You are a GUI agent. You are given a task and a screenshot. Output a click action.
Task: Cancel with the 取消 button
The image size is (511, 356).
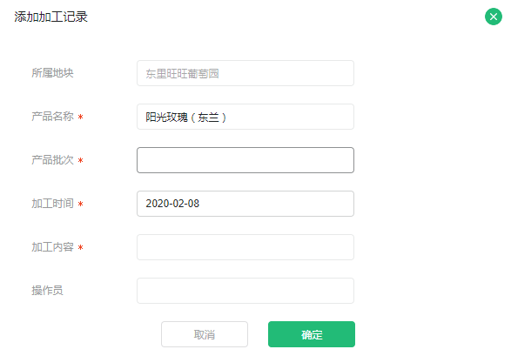(x=205, y=334)
